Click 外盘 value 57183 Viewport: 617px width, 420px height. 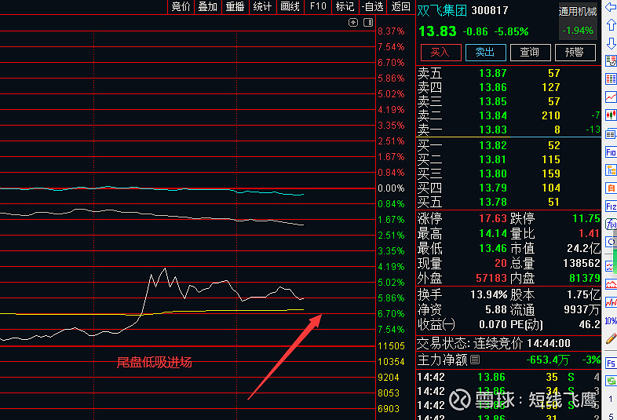coord(491,278)
